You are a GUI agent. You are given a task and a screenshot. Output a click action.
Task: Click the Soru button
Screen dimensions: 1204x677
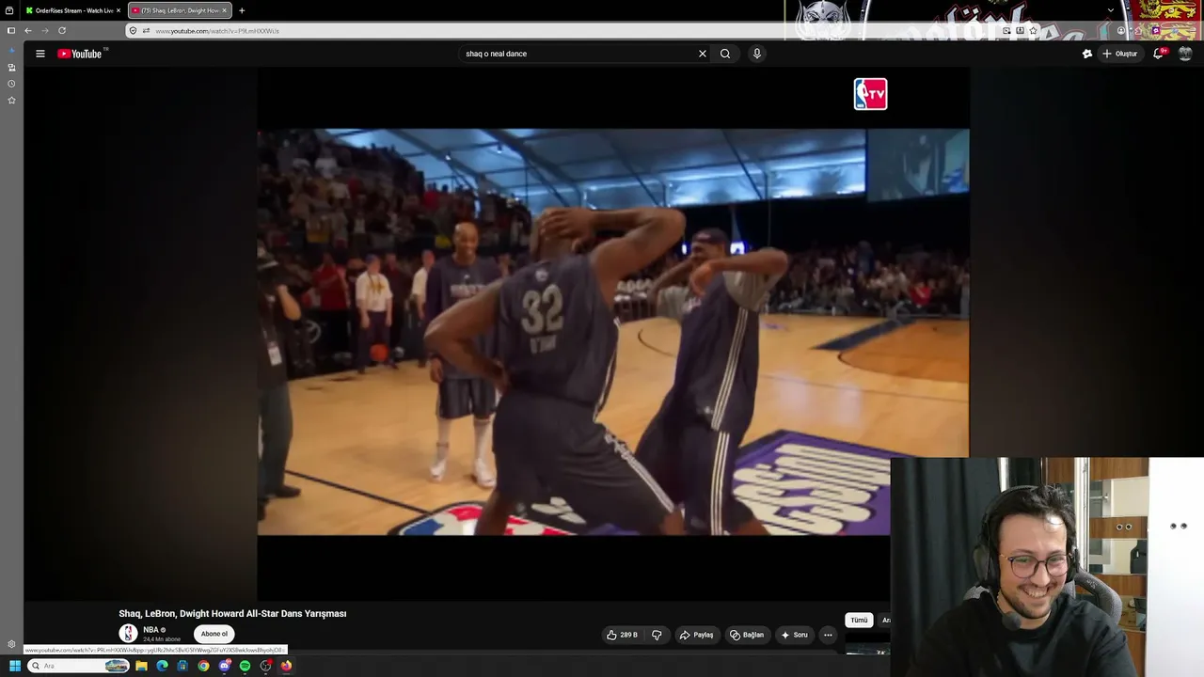[x=795, y=635]
